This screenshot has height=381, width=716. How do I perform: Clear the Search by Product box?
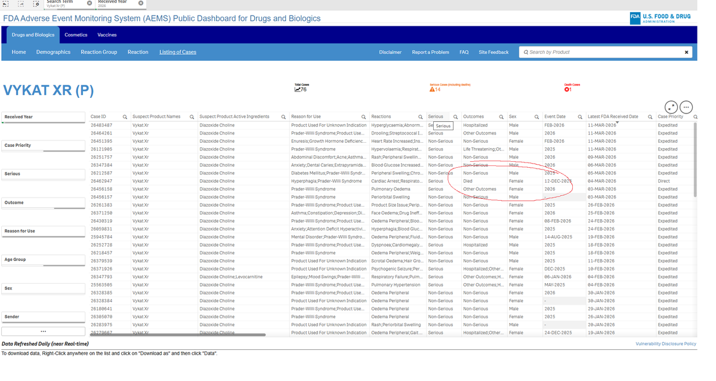(686, 52)
